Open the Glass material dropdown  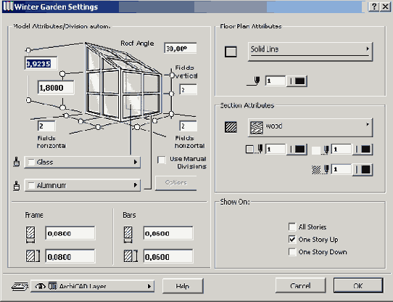coord(82,162)
